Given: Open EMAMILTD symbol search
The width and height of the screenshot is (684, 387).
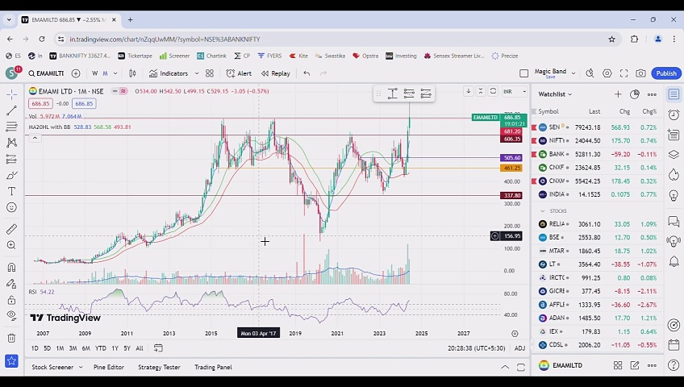Looking at the screenshot, I should click(x=46, y=73).
